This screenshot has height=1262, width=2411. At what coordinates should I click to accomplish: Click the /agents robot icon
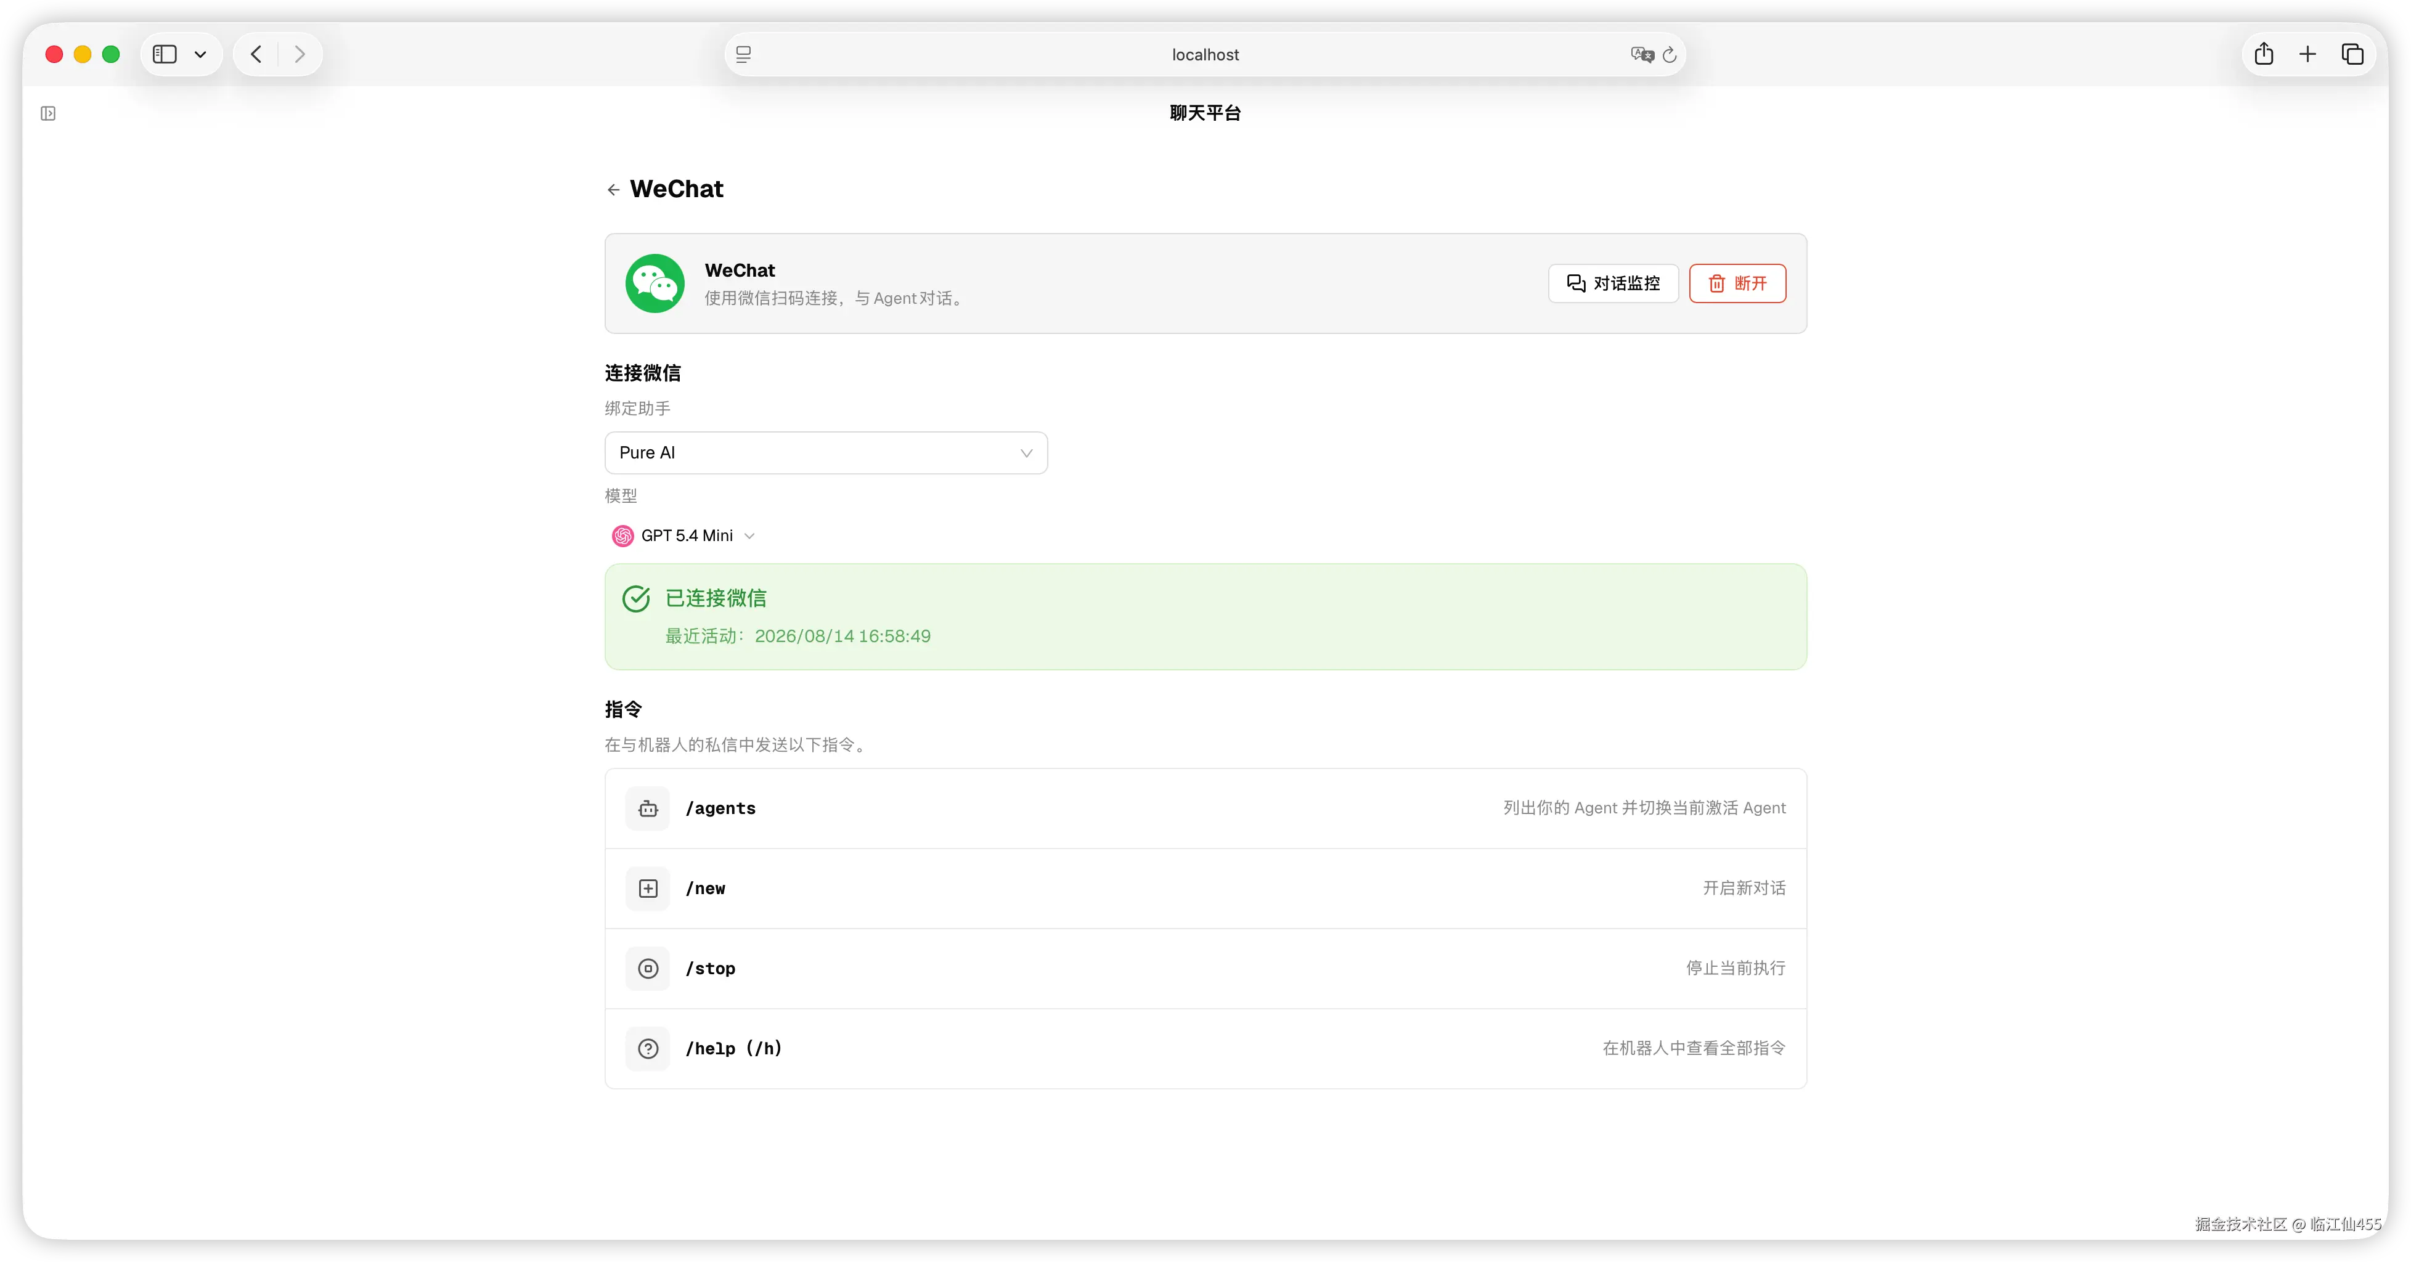[x=648, y=808]
